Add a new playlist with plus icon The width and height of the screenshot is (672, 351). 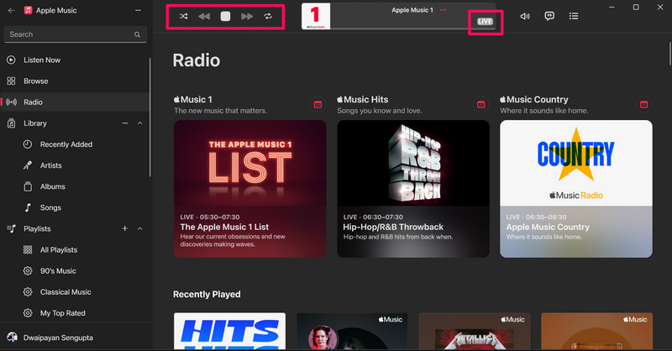point(125,228)
